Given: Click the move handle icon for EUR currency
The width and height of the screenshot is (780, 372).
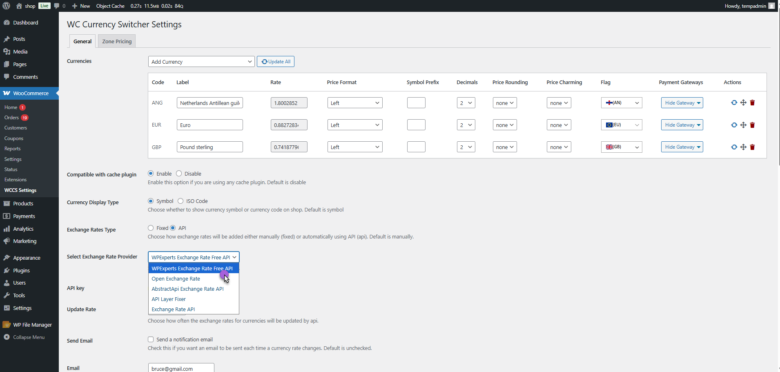Looking at the screenshot, I should (x=743, y=125).
